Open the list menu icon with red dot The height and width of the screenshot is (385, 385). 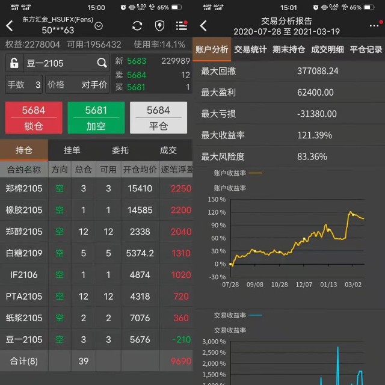pyautogui.click(x=182, y=25)
